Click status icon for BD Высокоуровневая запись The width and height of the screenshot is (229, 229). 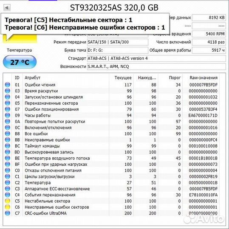pos(8,152)
